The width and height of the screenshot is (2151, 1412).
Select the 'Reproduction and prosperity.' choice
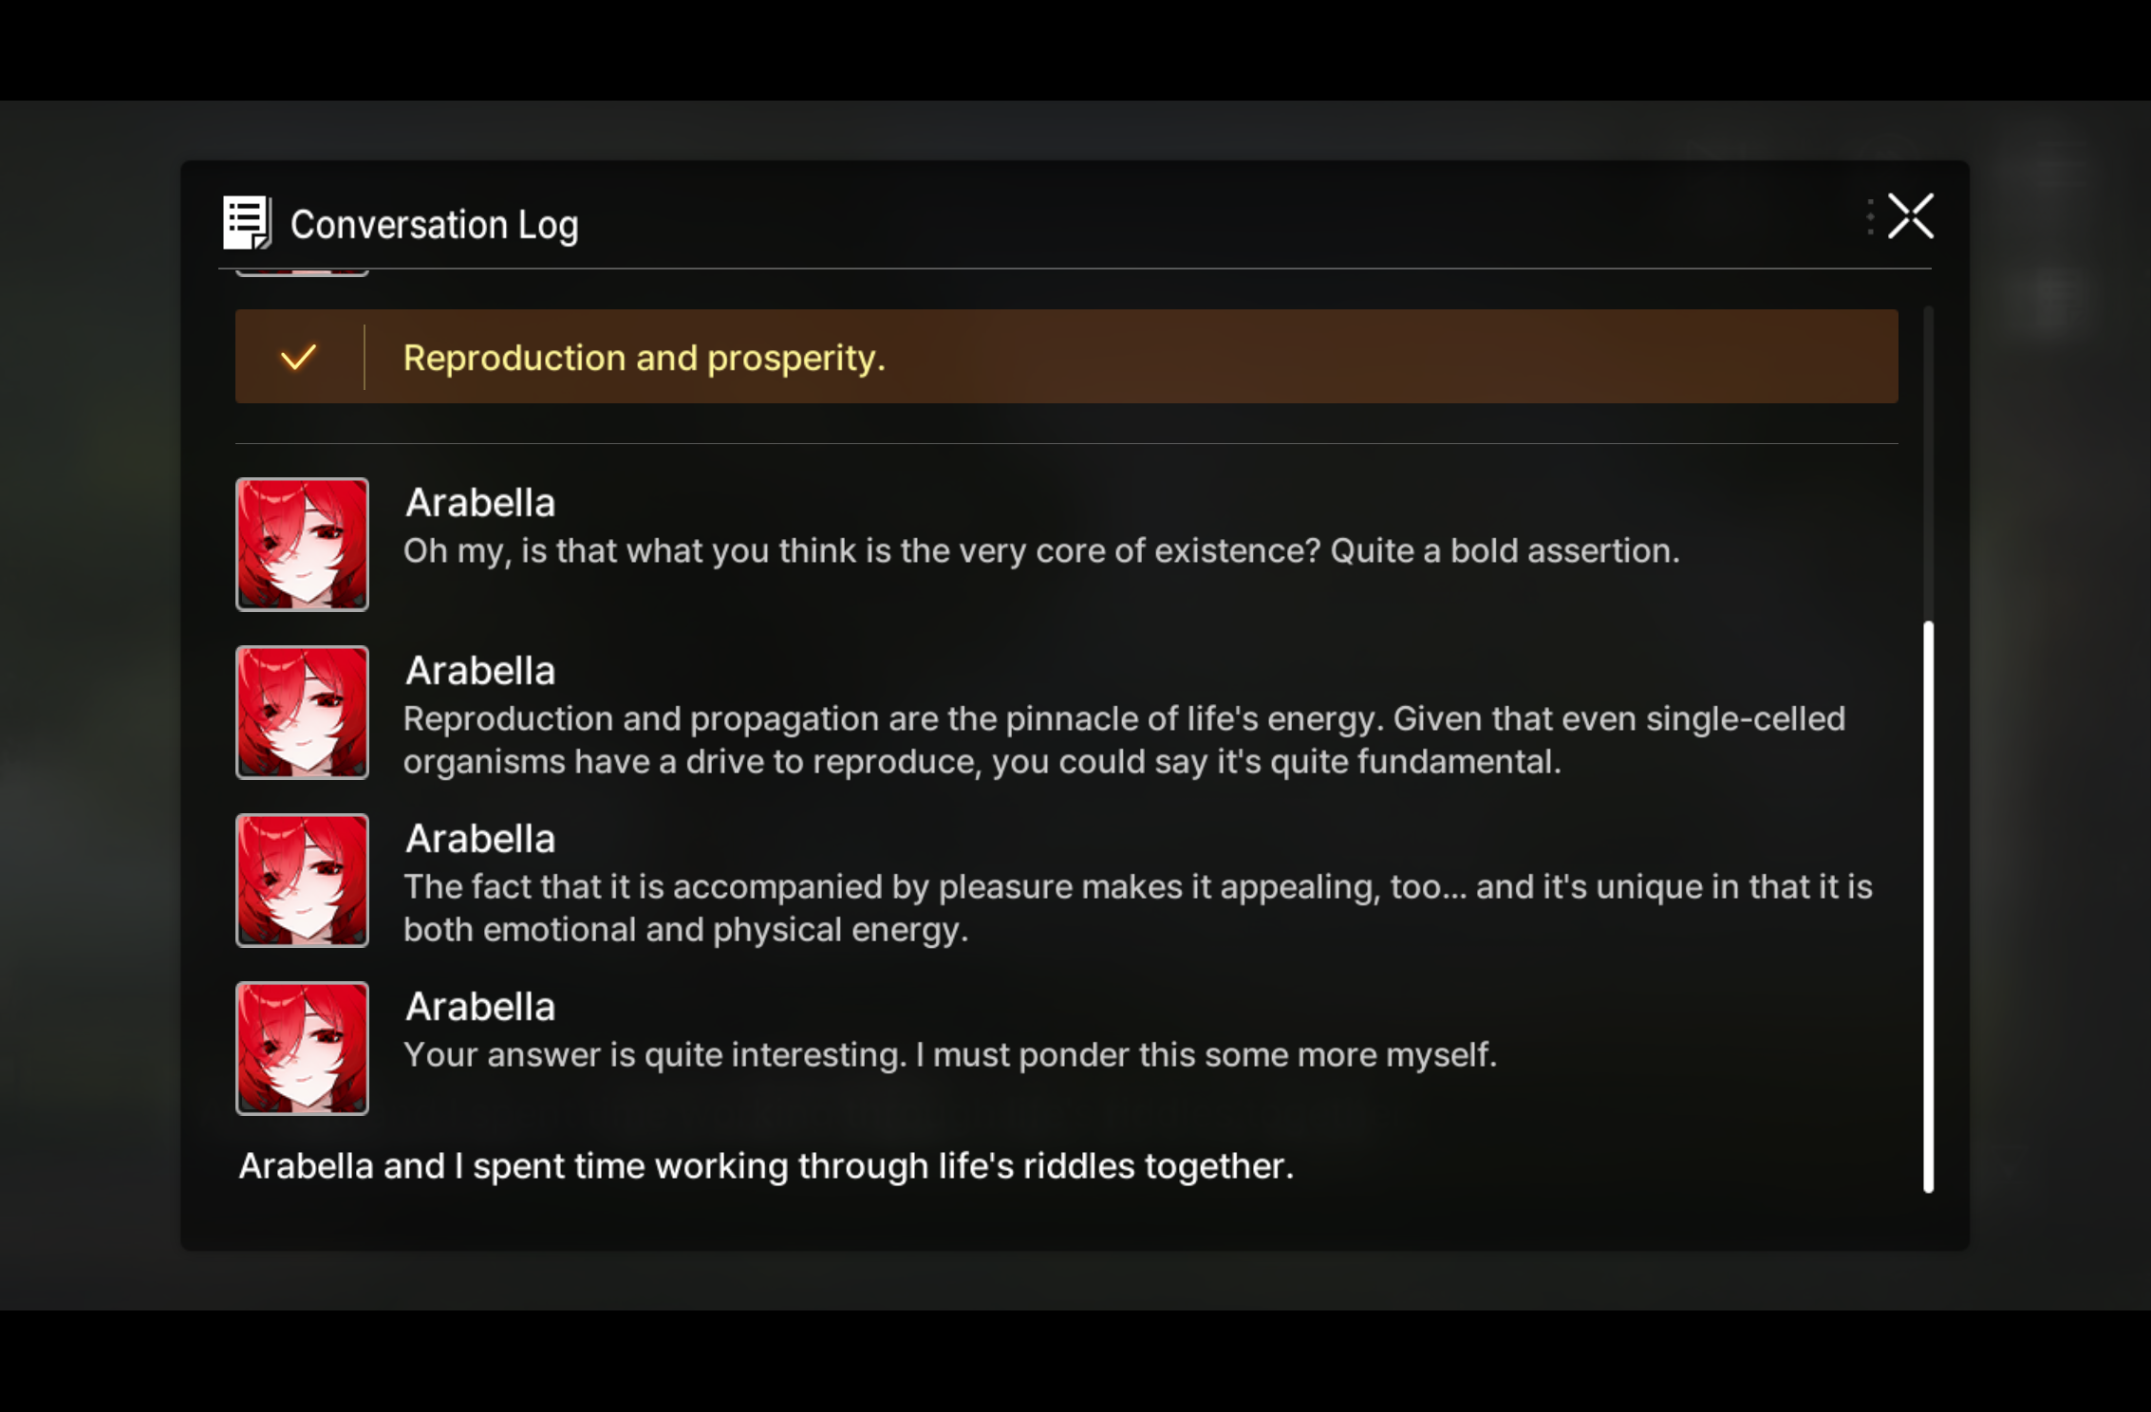click(1066, 357)
